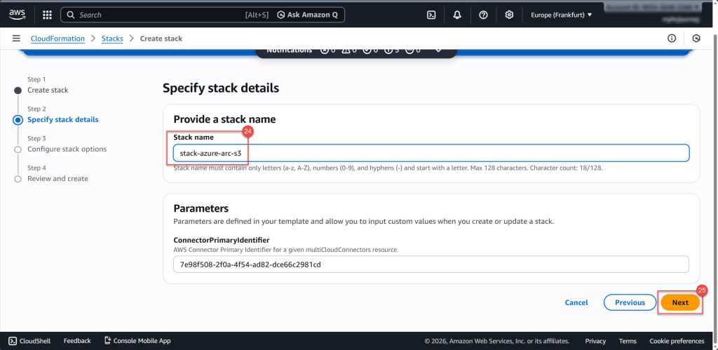Open Cookie preferences in the footer
This screenshot has height=350, width=718.
676,341
